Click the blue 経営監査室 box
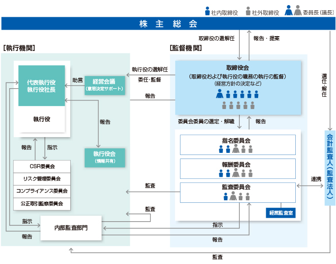Screen dimensions: 336x264 click(x=281, y=213)
